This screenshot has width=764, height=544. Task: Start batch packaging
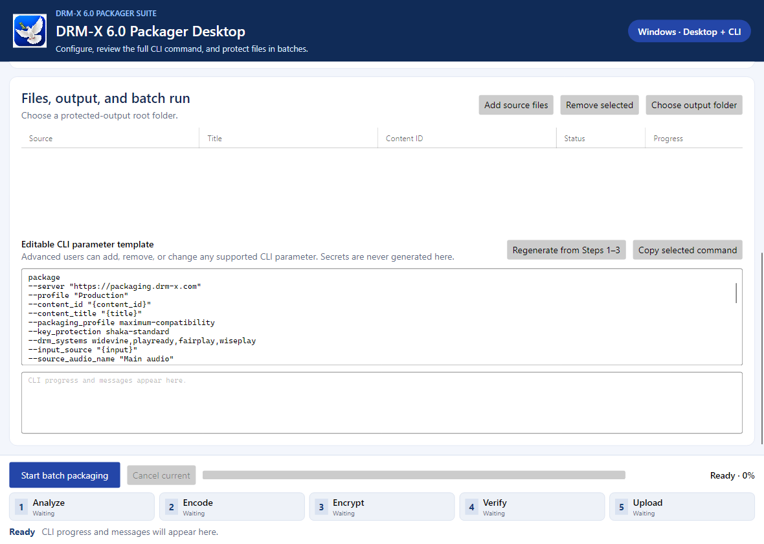[65, 475]
